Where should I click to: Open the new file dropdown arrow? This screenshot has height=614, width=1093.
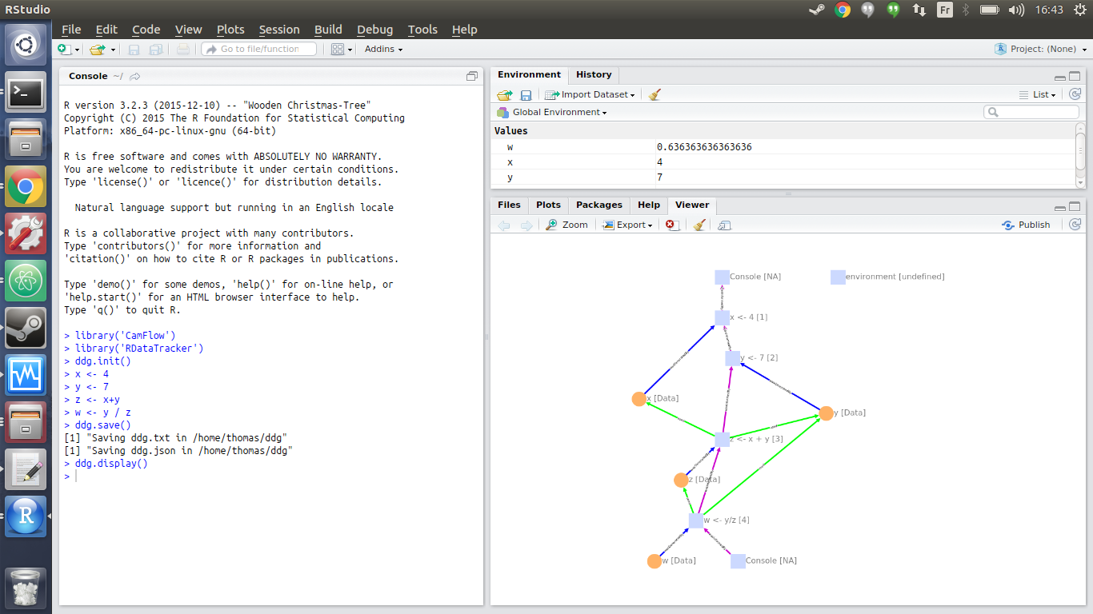(x=78, y=50)
